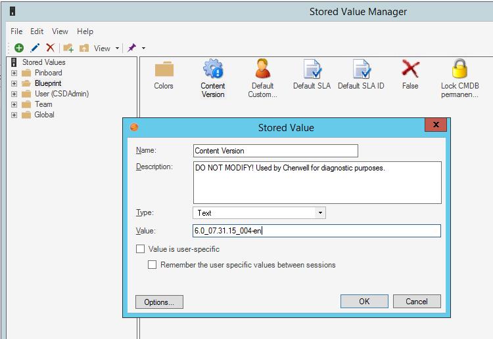Image resolution: width=493 pixels, height=339 pixels.
Task: Click the folder home toolbar icon
Action: pos(84,48)
